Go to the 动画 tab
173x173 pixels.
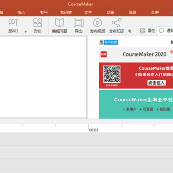click(111, 12)
